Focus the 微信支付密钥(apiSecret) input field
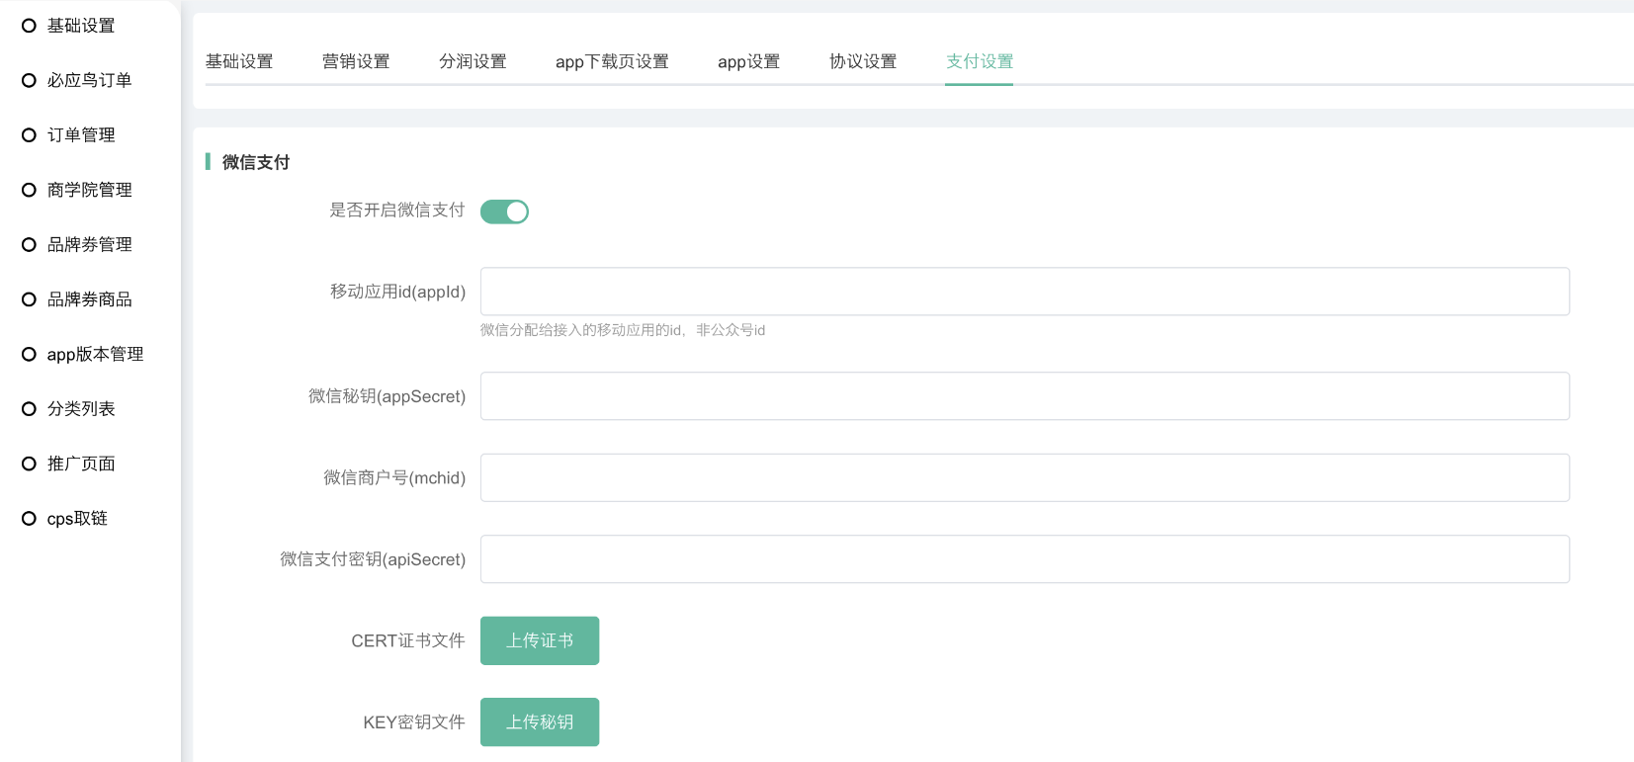Viewport: 1634px width, 762px height. click(1025, 559)
